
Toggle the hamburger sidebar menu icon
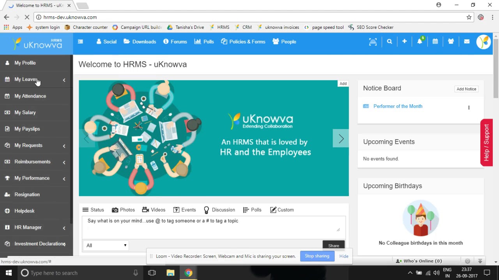[80, 42]
